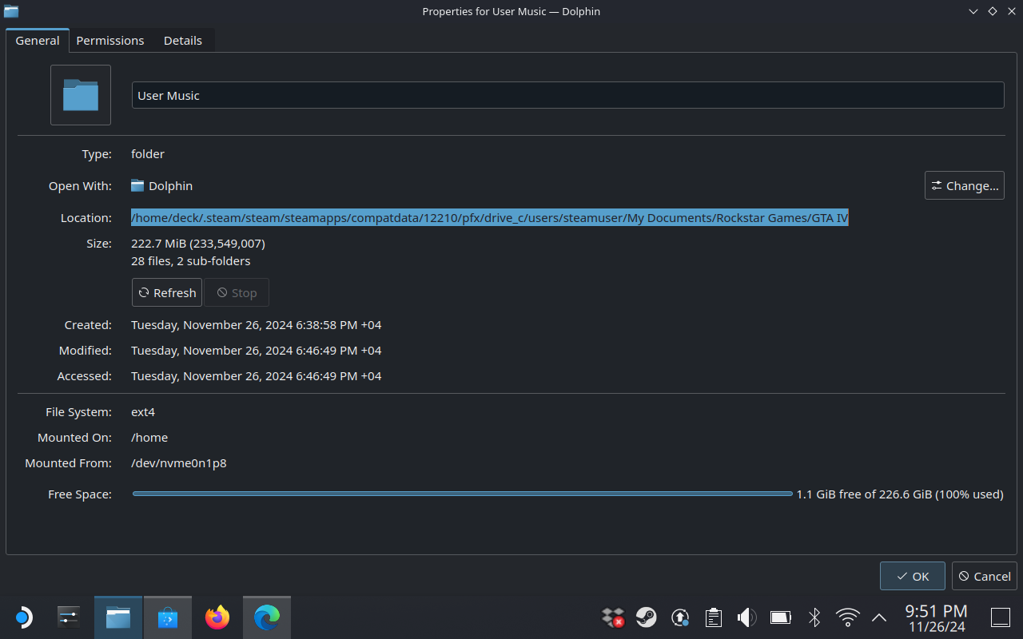Click the Dolphin icon beside Open With

coord(137,185)
